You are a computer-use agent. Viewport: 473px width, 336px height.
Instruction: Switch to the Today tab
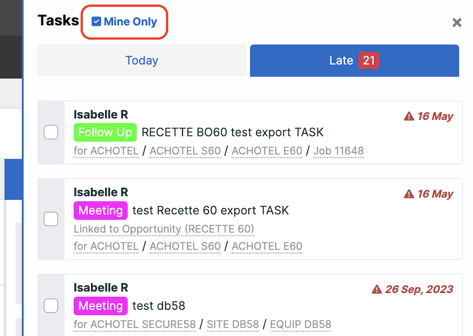click(x=142, y=61)
